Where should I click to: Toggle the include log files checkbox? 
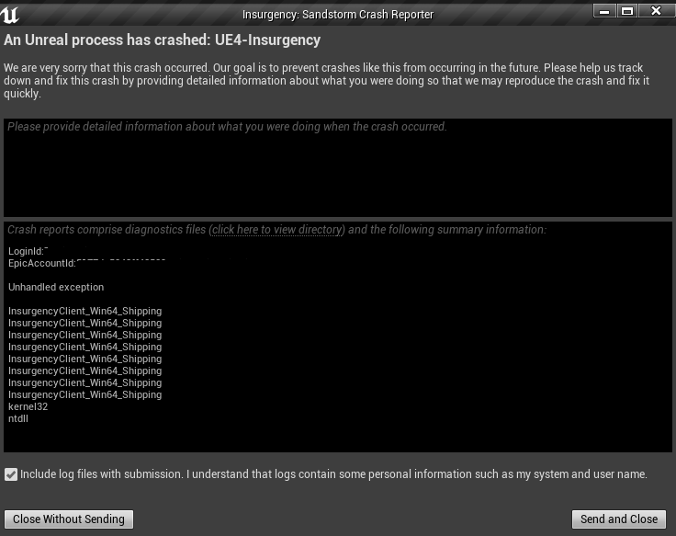(x=11, y=474)
